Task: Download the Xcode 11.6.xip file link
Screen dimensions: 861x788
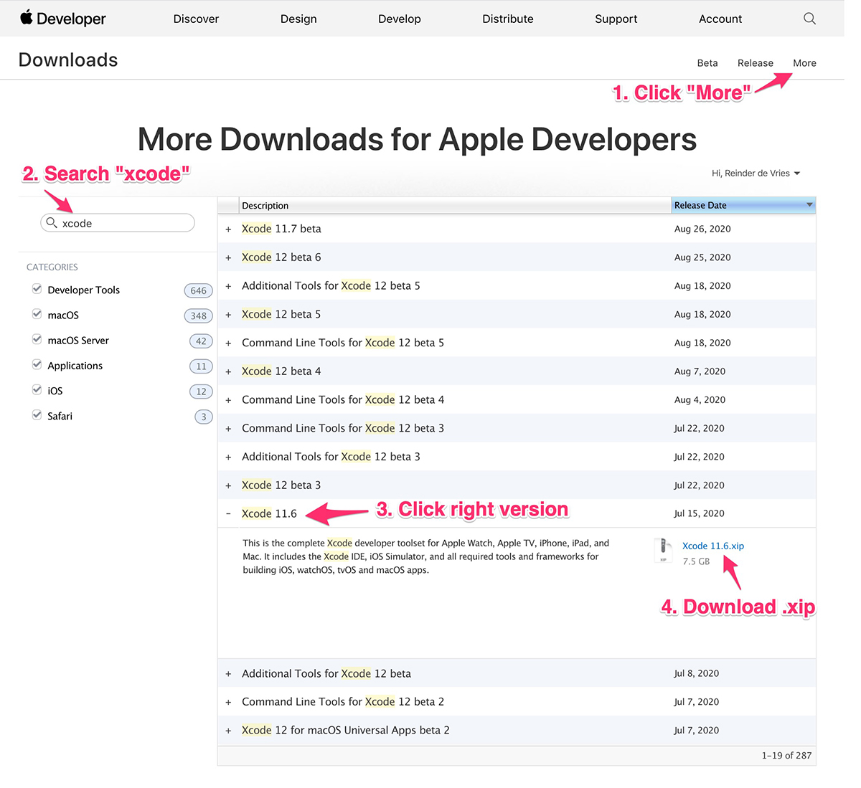Action: tap(713, 546)
